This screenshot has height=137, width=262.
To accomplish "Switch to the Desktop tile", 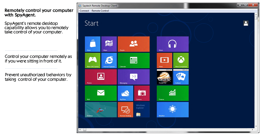I will (101, 110).
